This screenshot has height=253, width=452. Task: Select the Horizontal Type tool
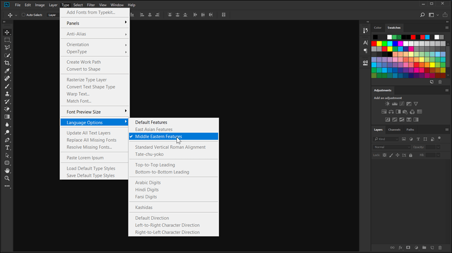pos(7,147)
